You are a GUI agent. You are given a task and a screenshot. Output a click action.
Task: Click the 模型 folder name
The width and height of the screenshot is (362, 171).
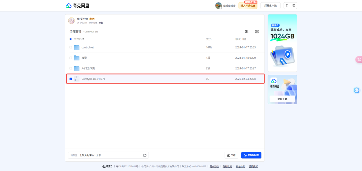84,58
